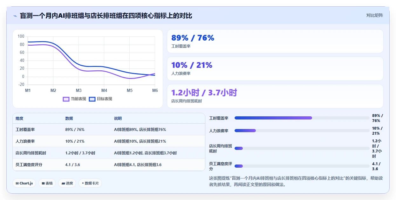Click the 工时覆盖率 progress bar

(x=302, y=118)
